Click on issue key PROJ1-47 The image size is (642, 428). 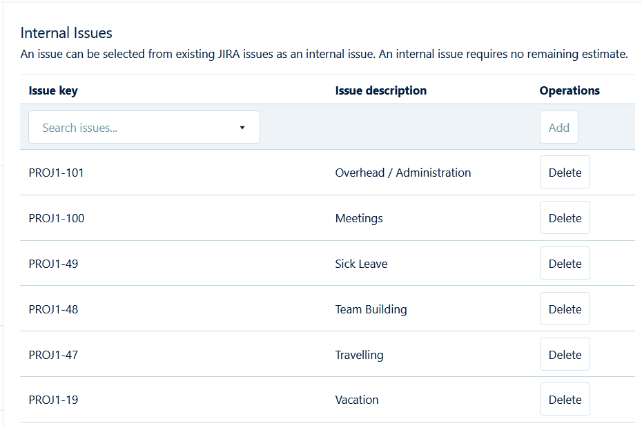click(53, 355)
